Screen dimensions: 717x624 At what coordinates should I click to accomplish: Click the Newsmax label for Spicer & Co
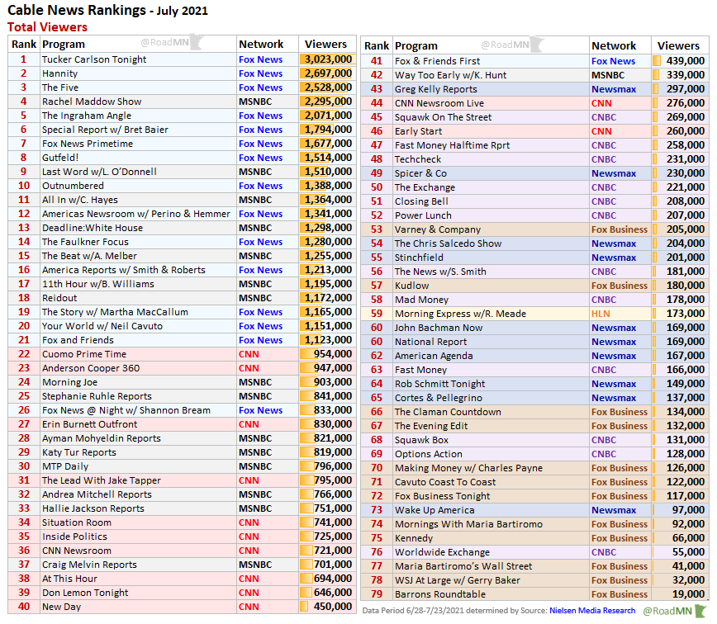click(614, 173)
